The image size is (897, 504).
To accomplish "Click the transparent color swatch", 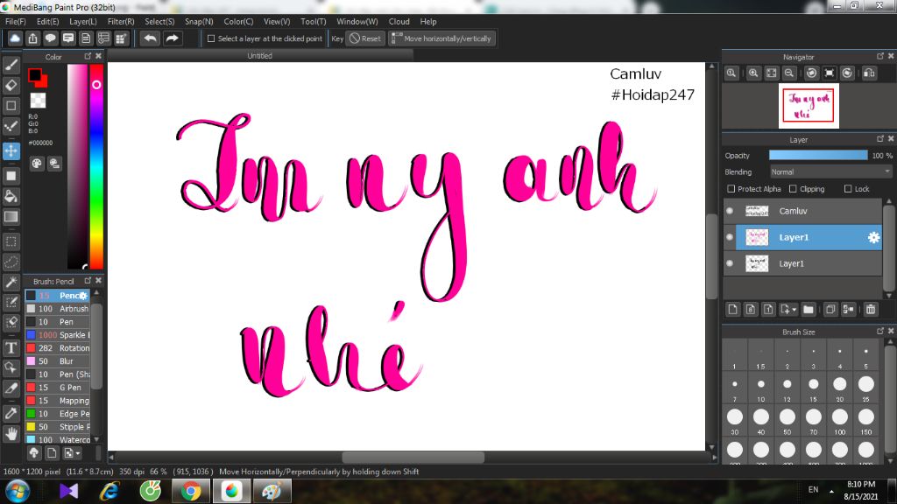I will click(x=38, y=101).
